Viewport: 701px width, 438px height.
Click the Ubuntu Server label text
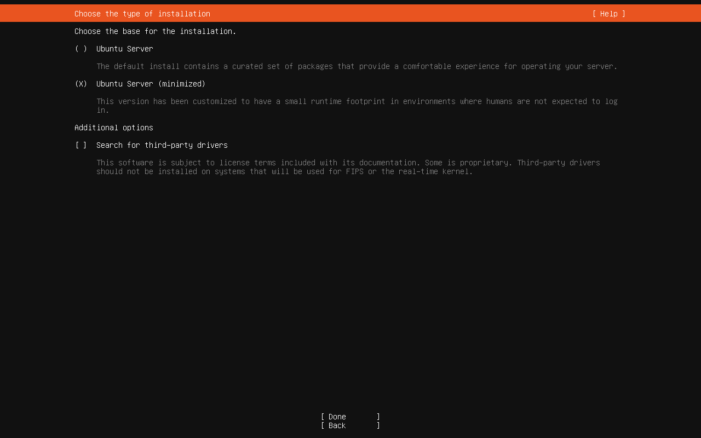[124, 49]
